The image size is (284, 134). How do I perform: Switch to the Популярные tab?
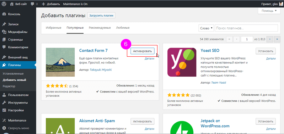(75, 28)
